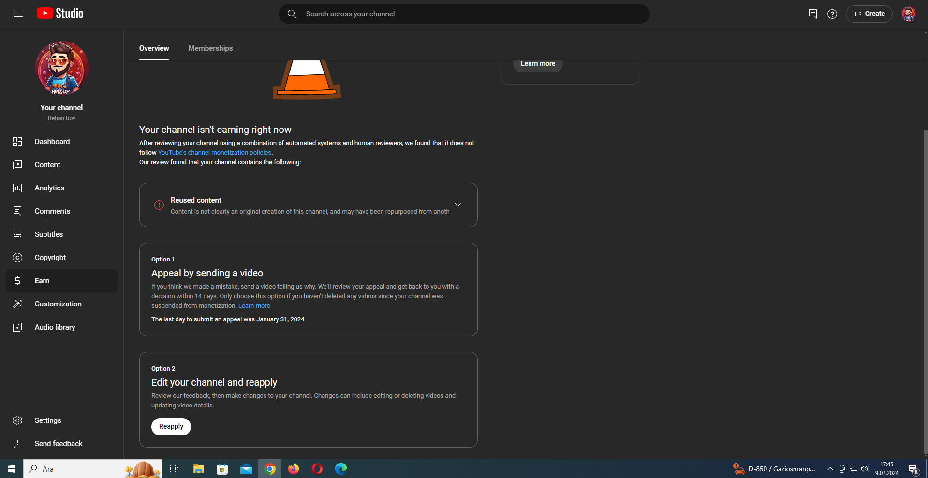Open Task View in the taskbar
928x478 pixels.
[174, 469]
